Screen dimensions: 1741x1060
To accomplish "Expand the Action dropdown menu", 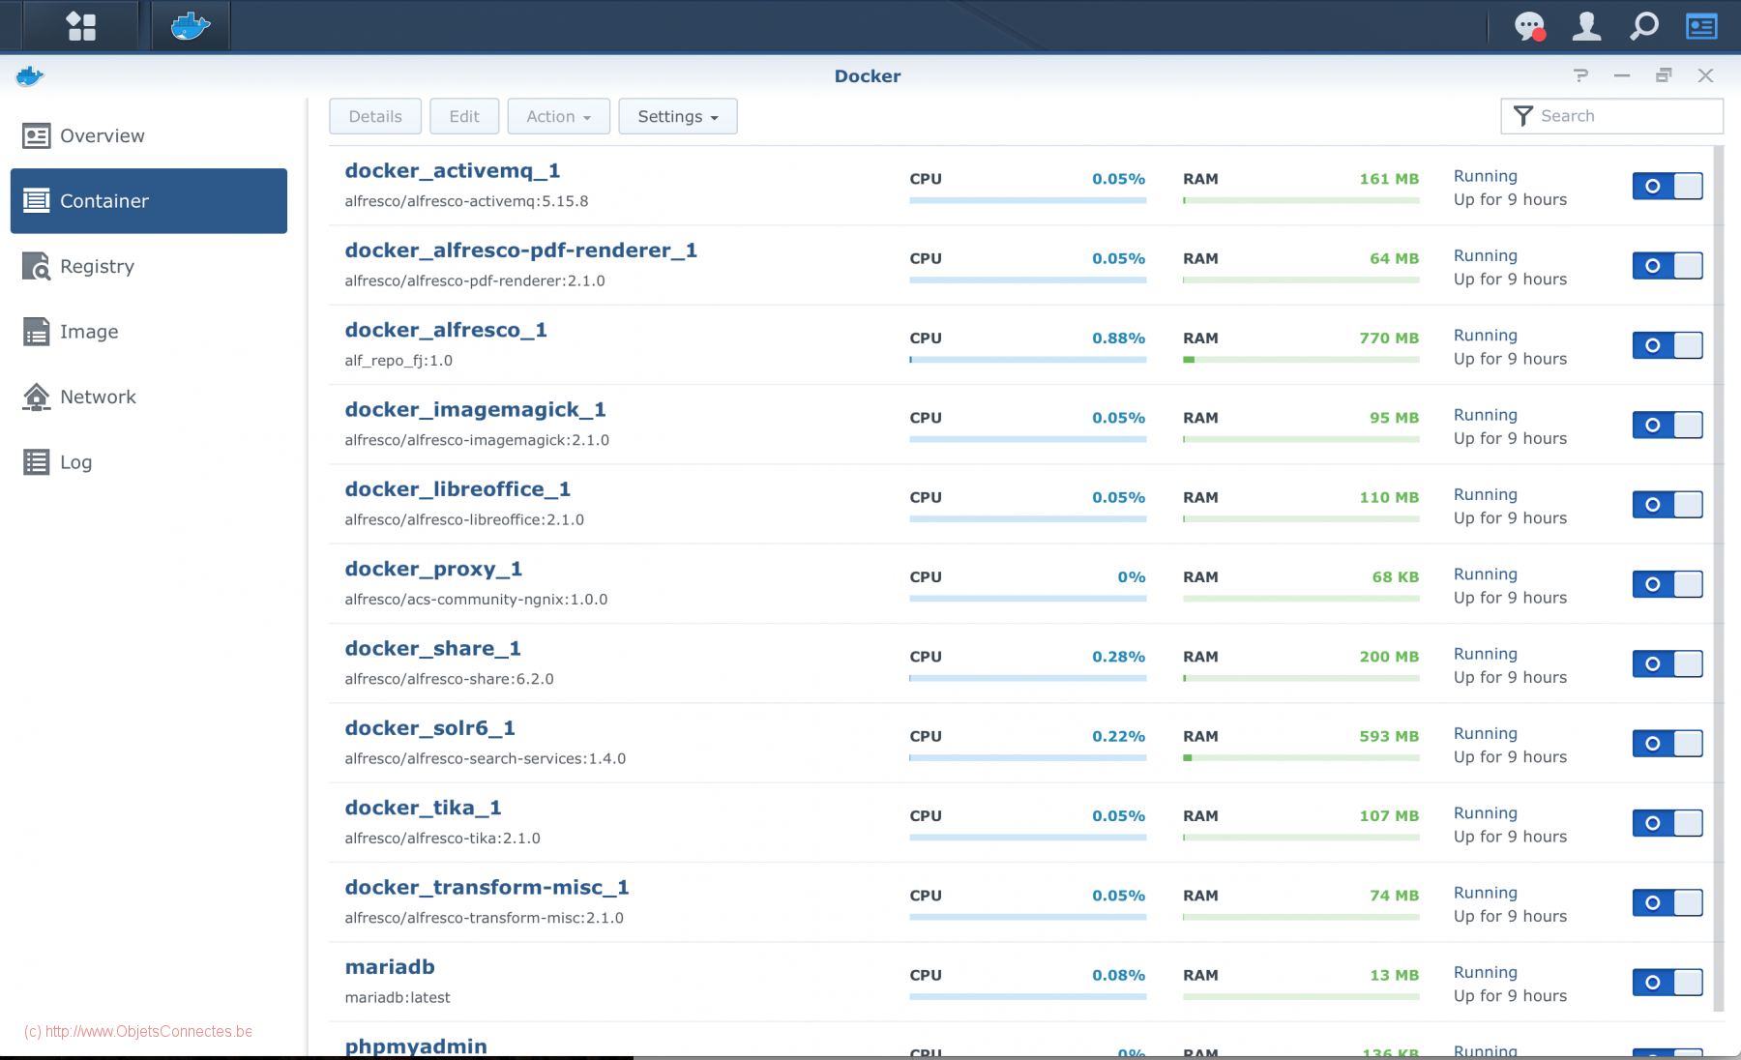I will point(558,116).
